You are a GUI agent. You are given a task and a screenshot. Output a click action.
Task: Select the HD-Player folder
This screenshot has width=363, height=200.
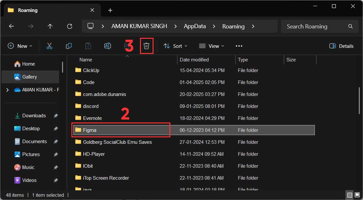click(x=194, y=154)
